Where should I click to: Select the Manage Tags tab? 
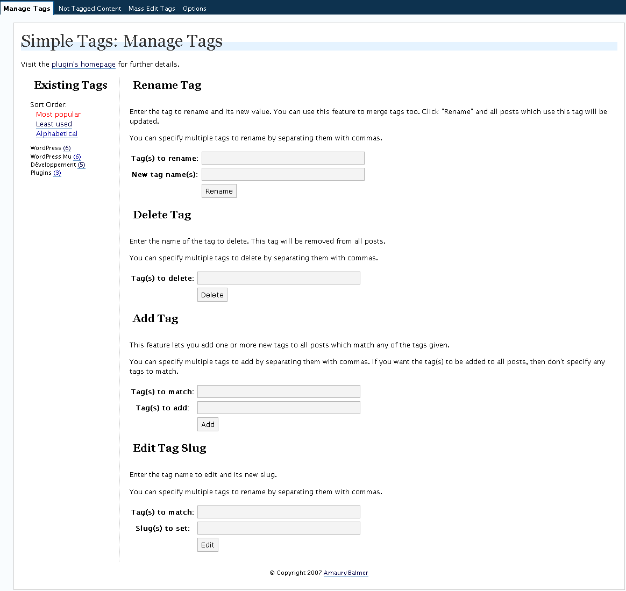tap(27, 9)
